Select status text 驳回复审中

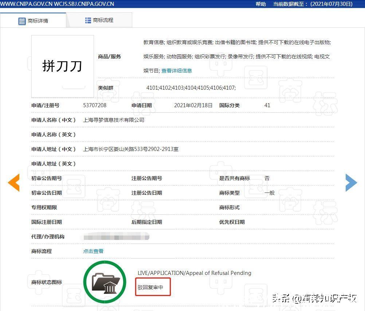(x=150, y=287)
